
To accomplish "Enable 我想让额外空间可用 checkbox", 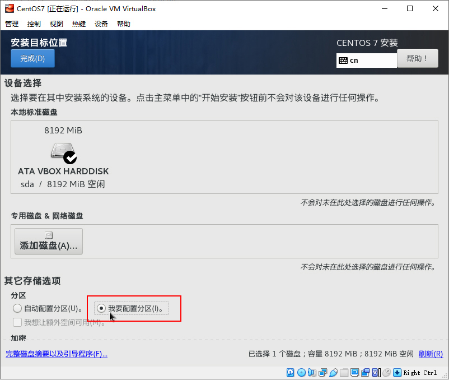I will point(18,322).
